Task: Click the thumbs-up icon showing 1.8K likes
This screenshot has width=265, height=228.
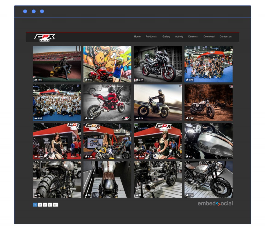Action: tap(35, 80)
